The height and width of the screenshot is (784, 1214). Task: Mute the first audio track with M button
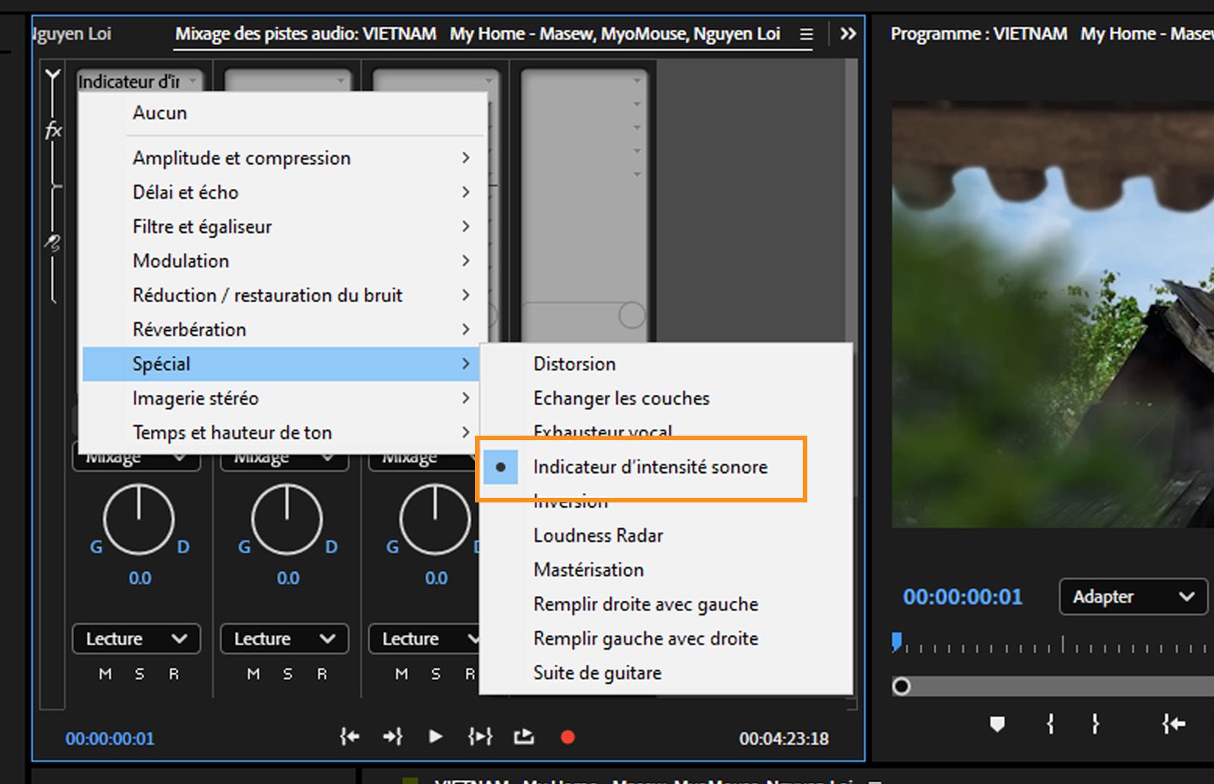click(x=105, y=674)
